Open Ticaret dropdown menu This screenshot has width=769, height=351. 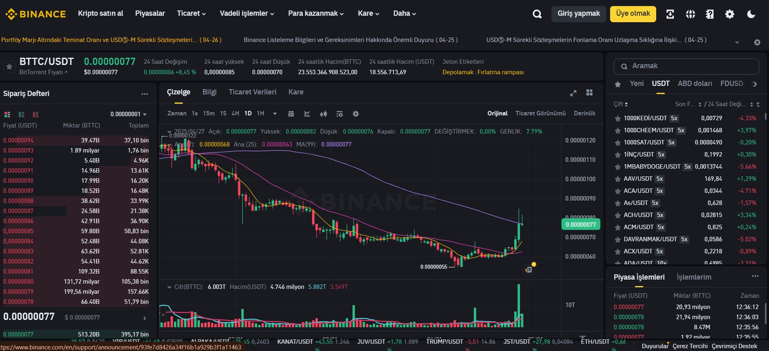tap(191, 13)
